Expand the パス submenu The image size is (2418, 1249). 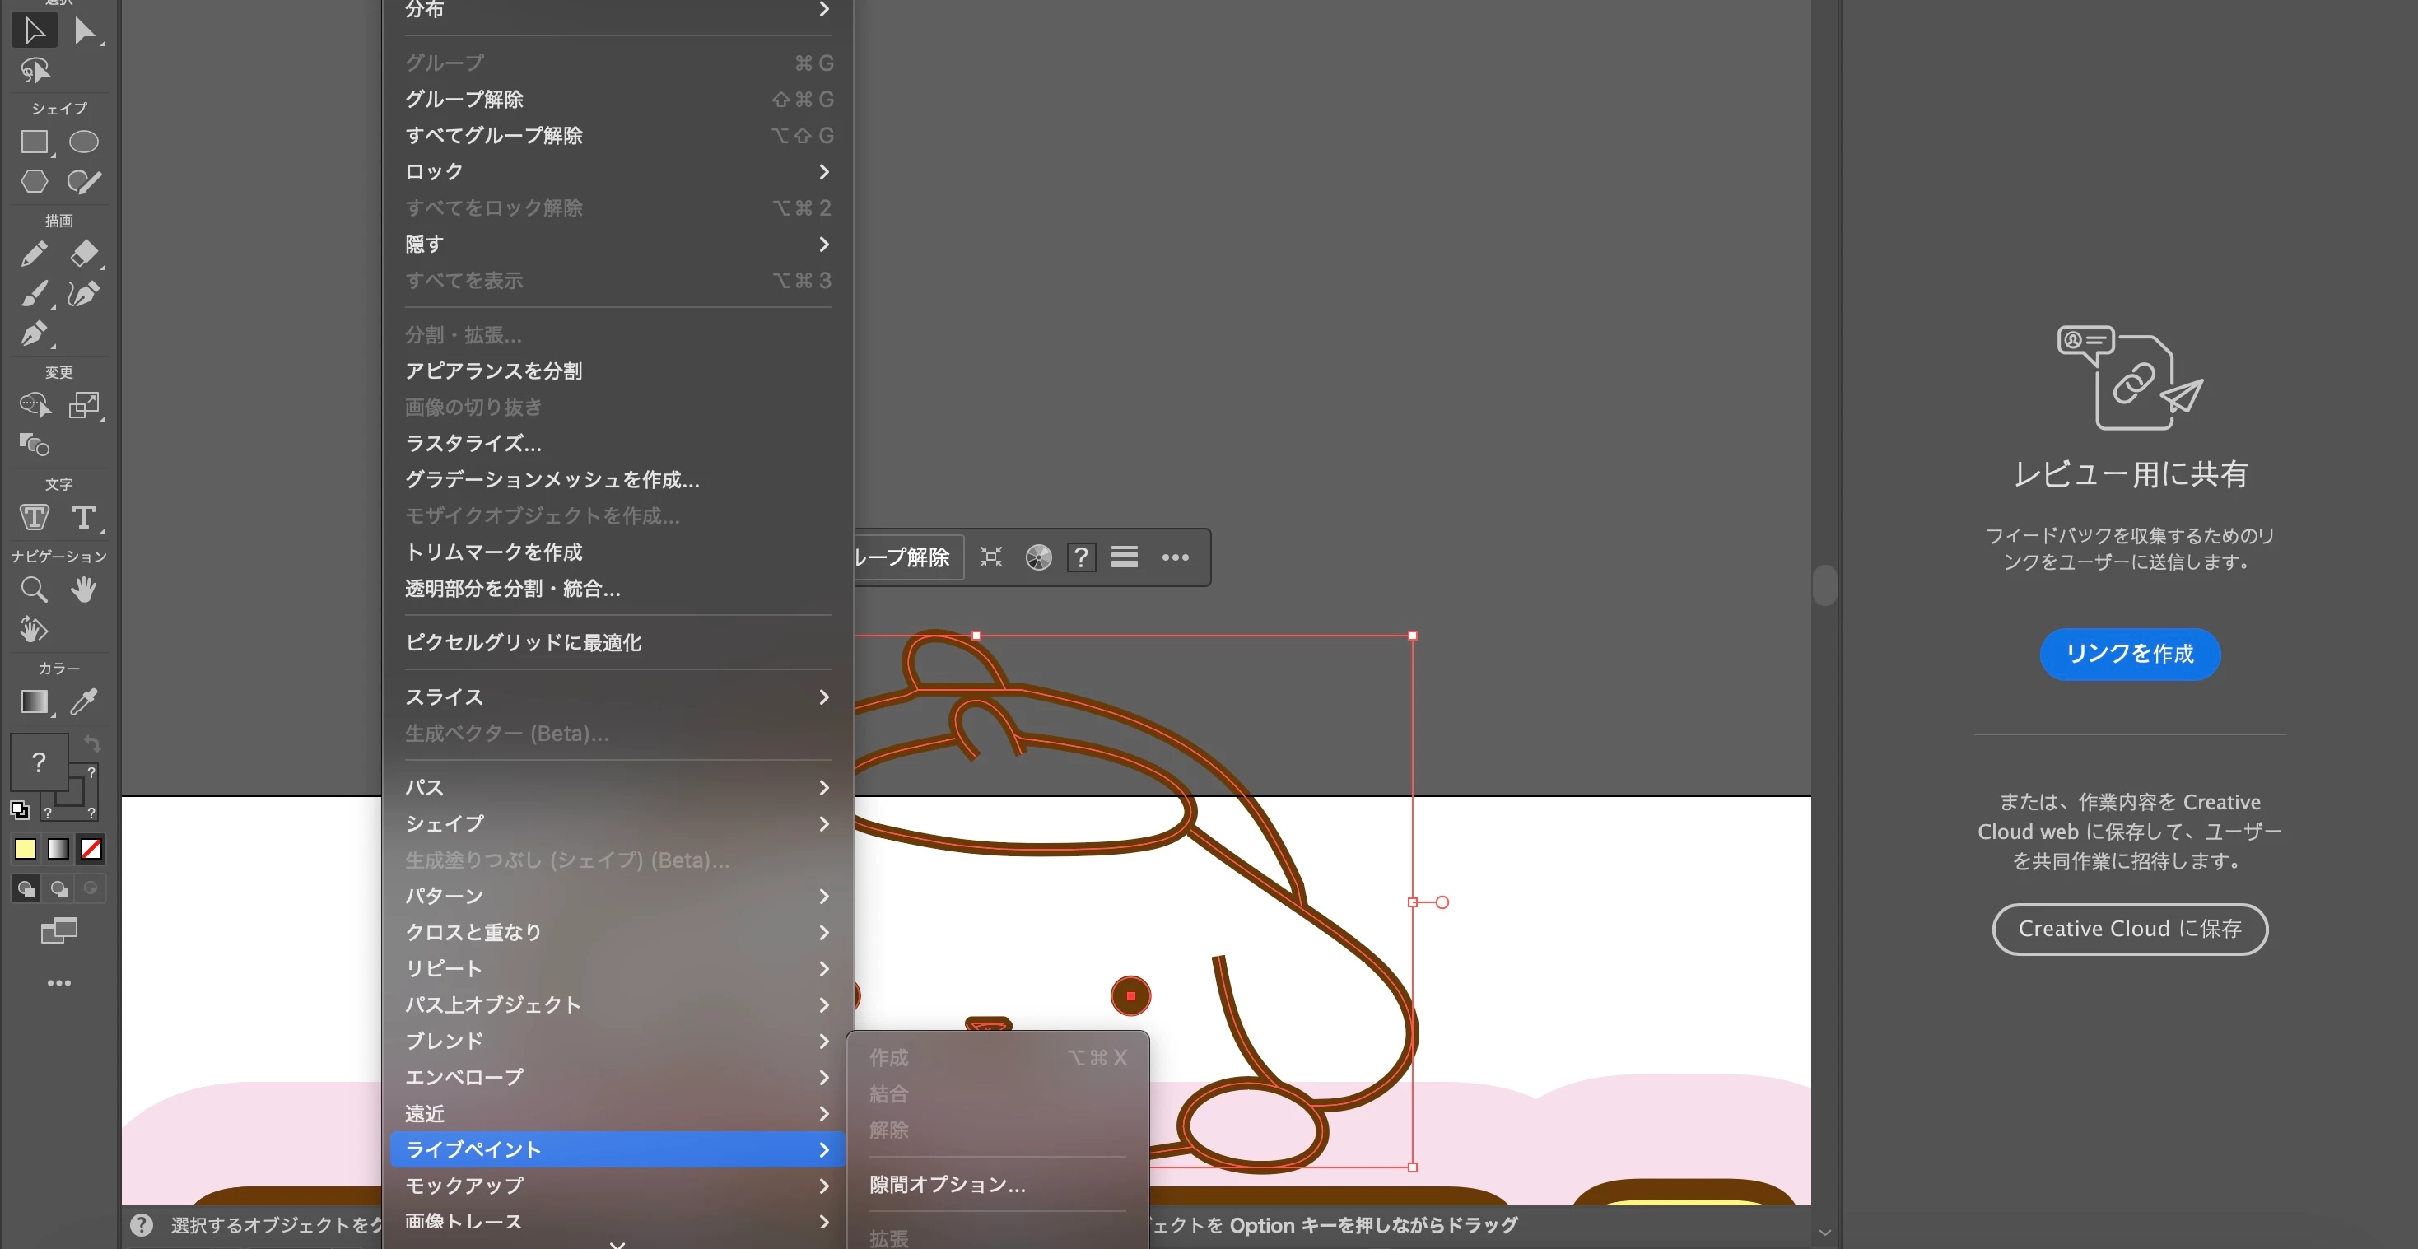[617, 787]
